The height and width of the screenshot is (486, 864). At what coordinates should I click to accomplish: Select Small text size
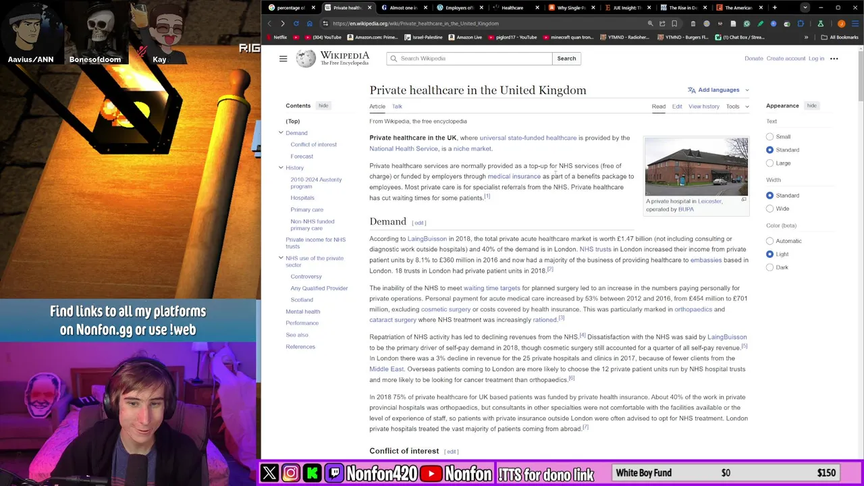click(769, 137)
